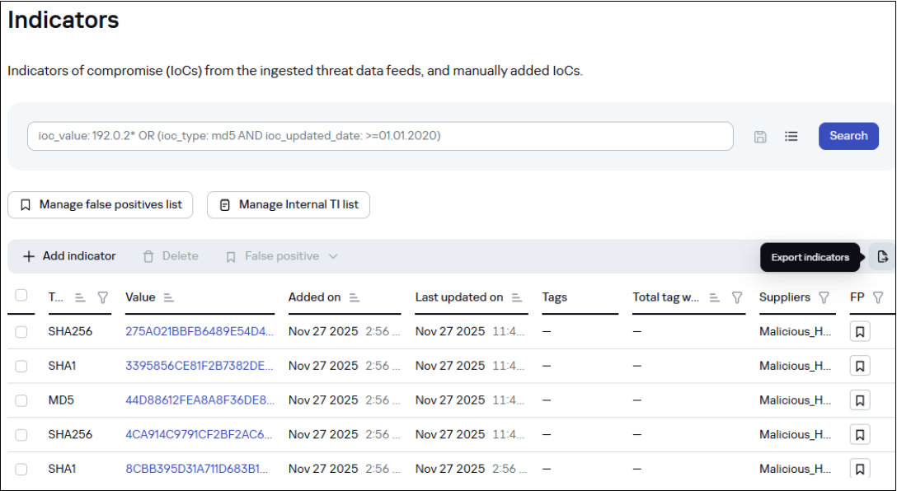This screenshot has width=897, height=491.
Task: Select checkbox for 3395856CE81F2B7382DE row
Action: coord(21,367)
